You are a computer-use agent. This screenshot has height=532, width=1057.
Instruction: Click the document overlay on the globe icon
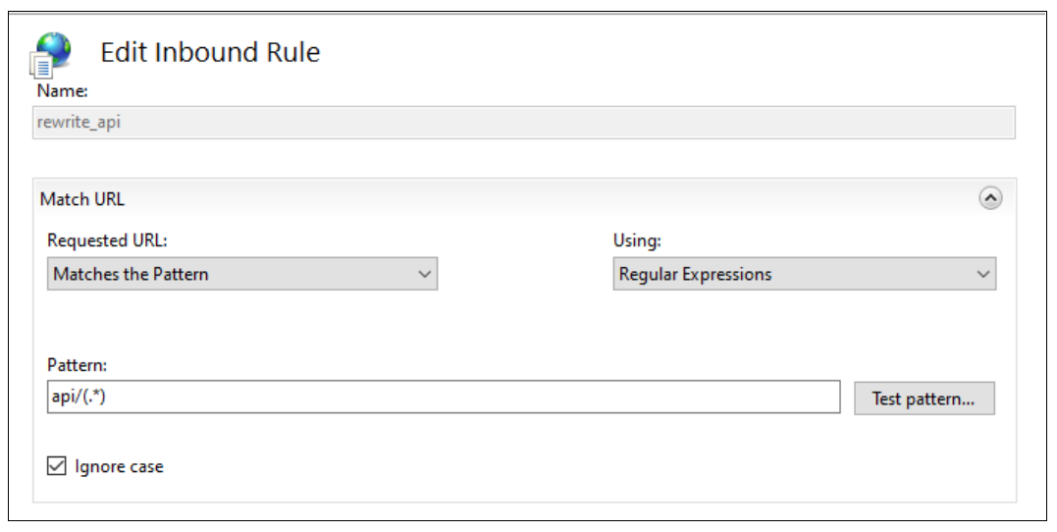pos(41,67)
